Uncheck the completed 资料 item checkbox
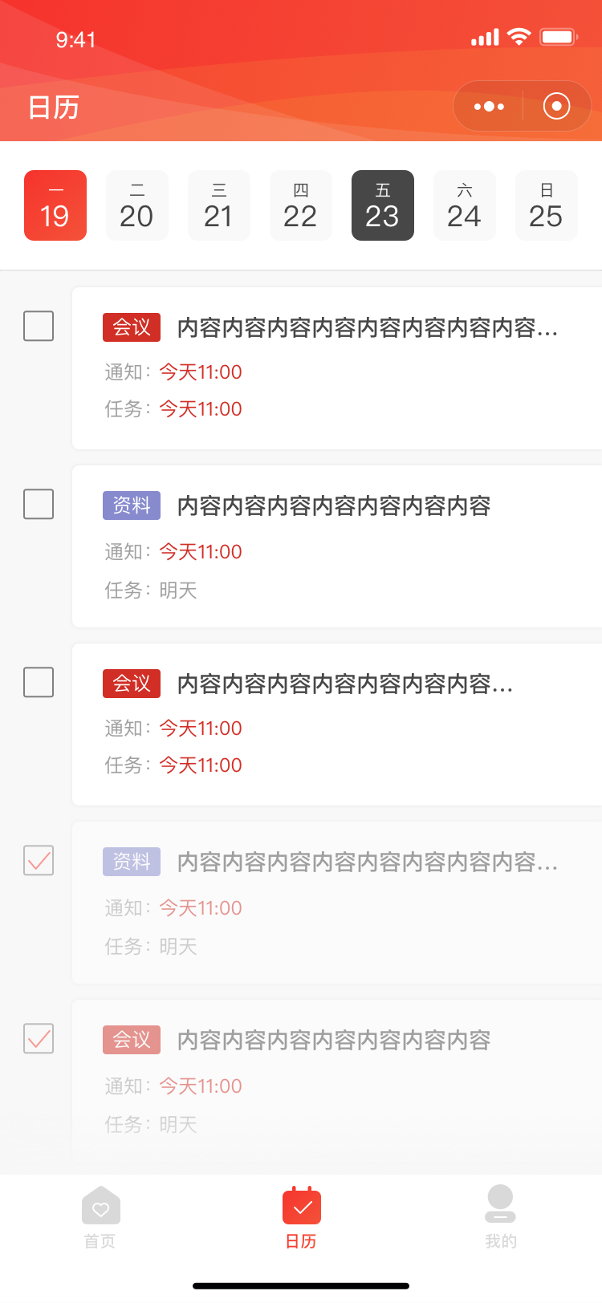Image resolution: width=602 pixels, height=1303 pixels. [x=39, y=861]
